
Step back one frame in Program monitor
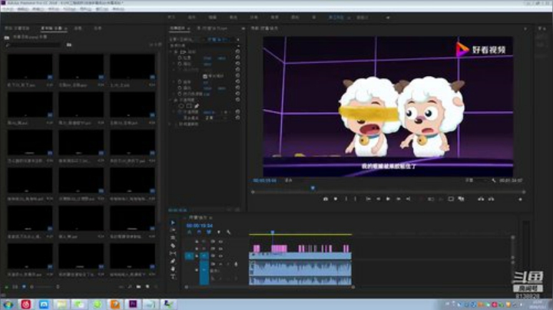379,199
